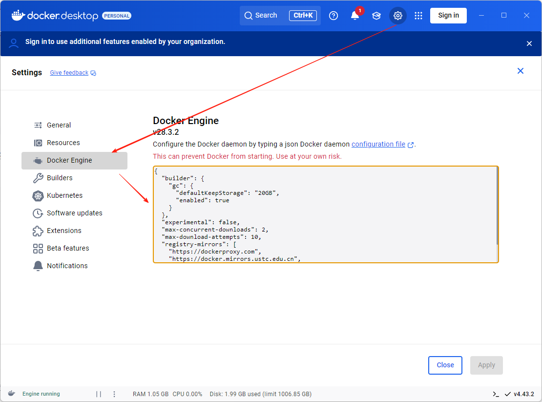Open the help question mark icon
The image size is (542, 402).
pyautogui.click(x=333, y=16)
